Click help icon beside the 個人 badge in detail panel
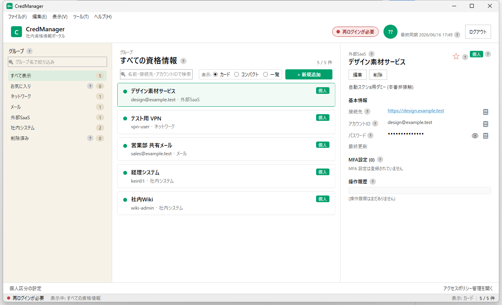The image size is (502, 305). pos(488,54)
